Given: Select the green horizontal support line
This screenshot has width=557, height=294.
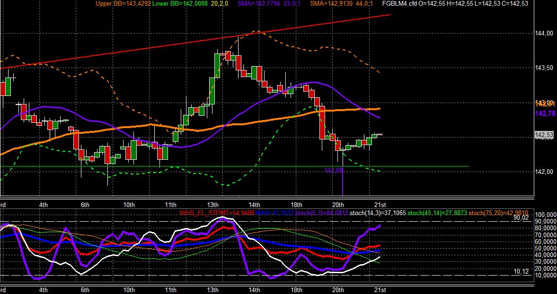Looking at the screenshot, I should pyautogui.click(x=234, y=166).
